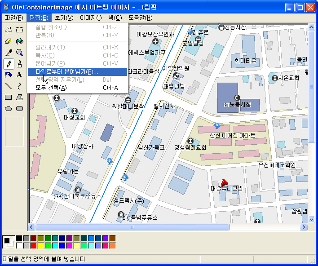
Task: Minimize the Paint window
Action: click(289, 8)
